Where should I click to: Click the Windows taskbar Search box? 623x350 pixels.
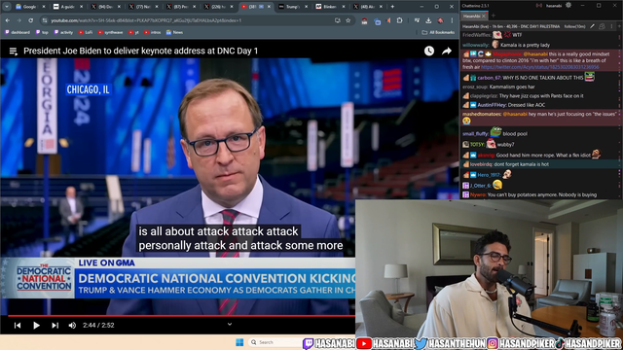click(x=275, y=342)
